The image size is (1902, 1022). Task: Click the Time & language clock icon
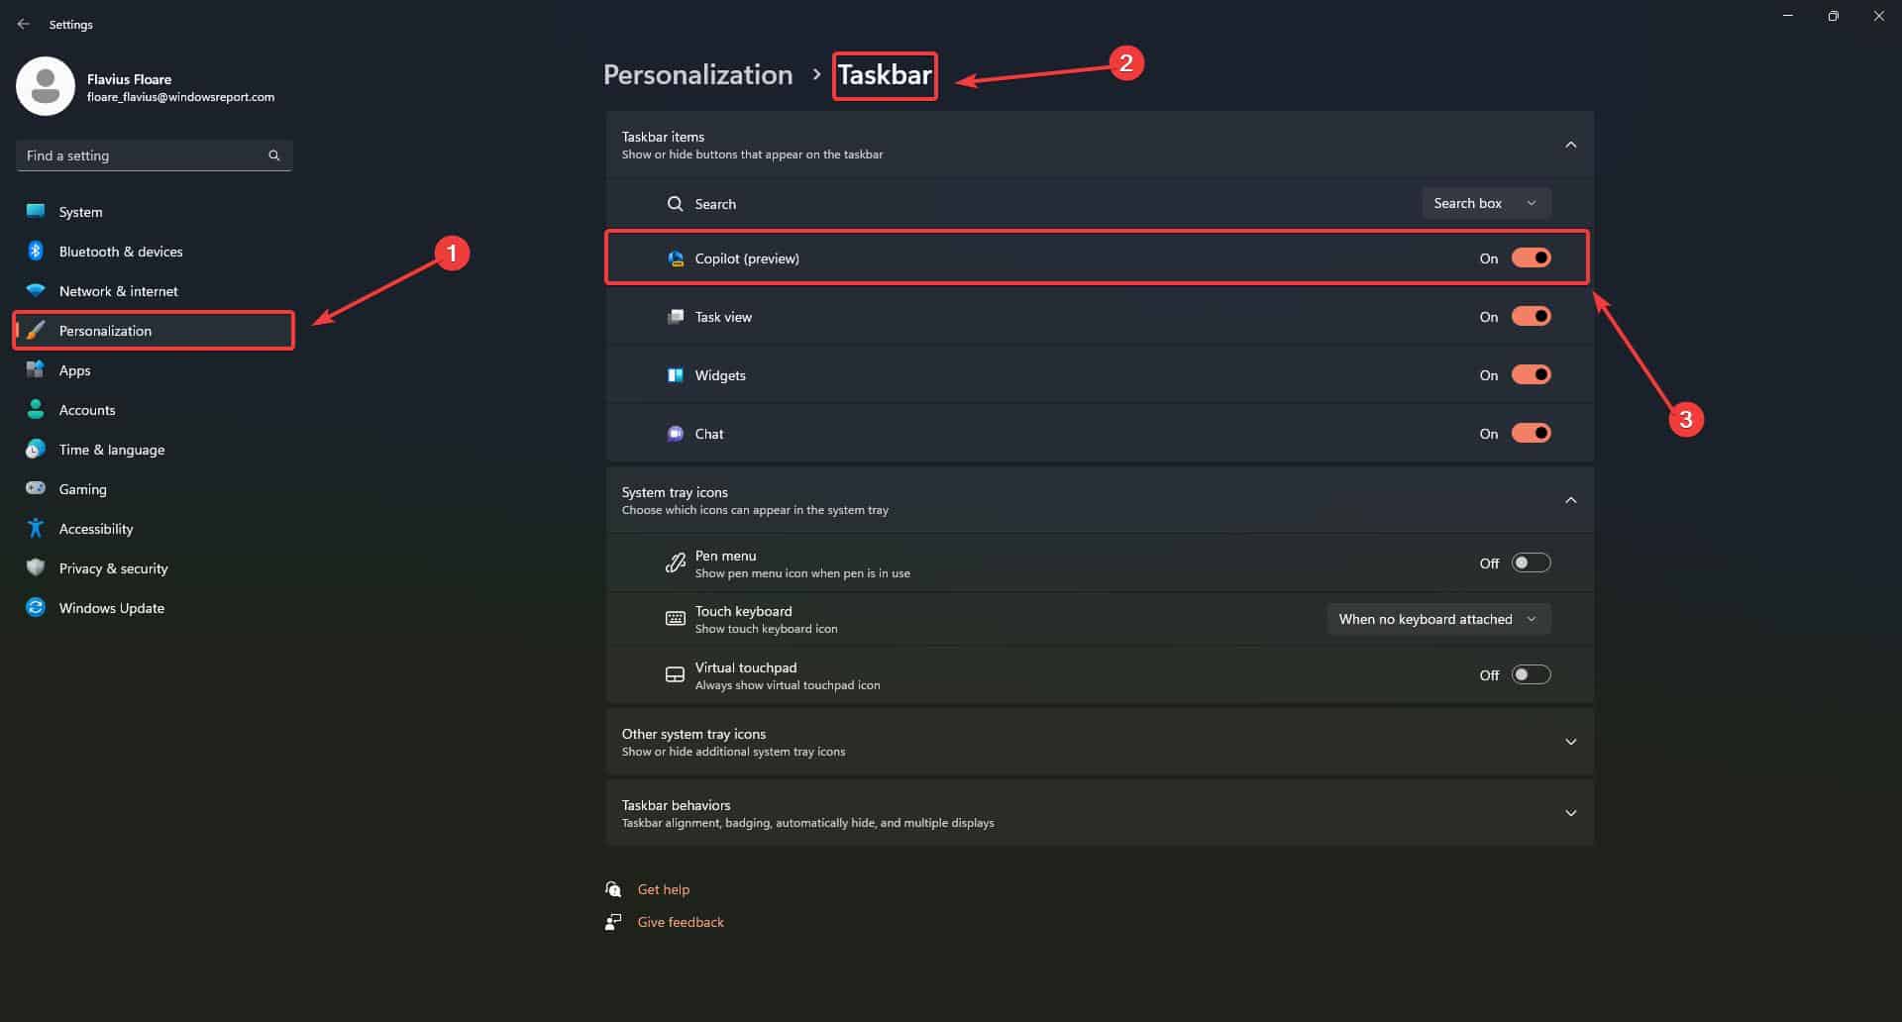tap(36, 449)
